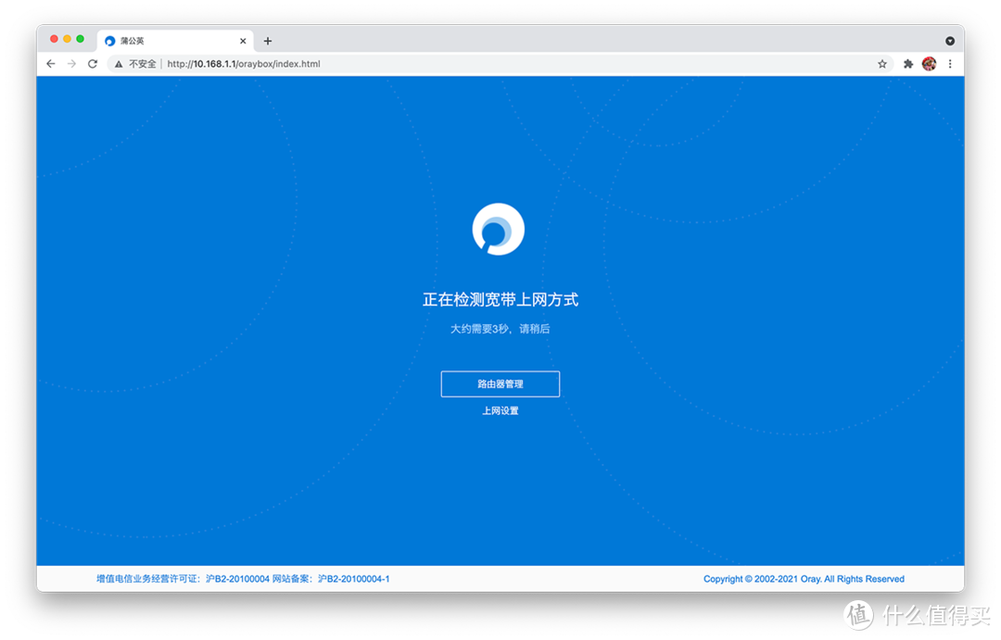Close the 蒲公英 tab
The height and width of the screenshot is (640, 1001).
(243, 41)
